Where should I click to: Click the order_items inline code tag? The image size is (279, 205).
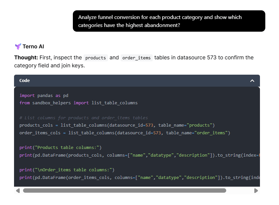tap(136, 58)
